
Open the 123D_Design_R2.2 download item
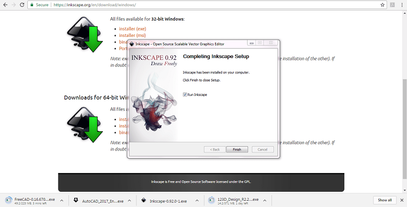tap(238, 199)
